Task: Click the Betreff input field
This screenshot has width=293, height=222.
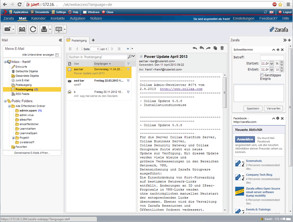Action: pyautogui.click(x=272, y=57)
